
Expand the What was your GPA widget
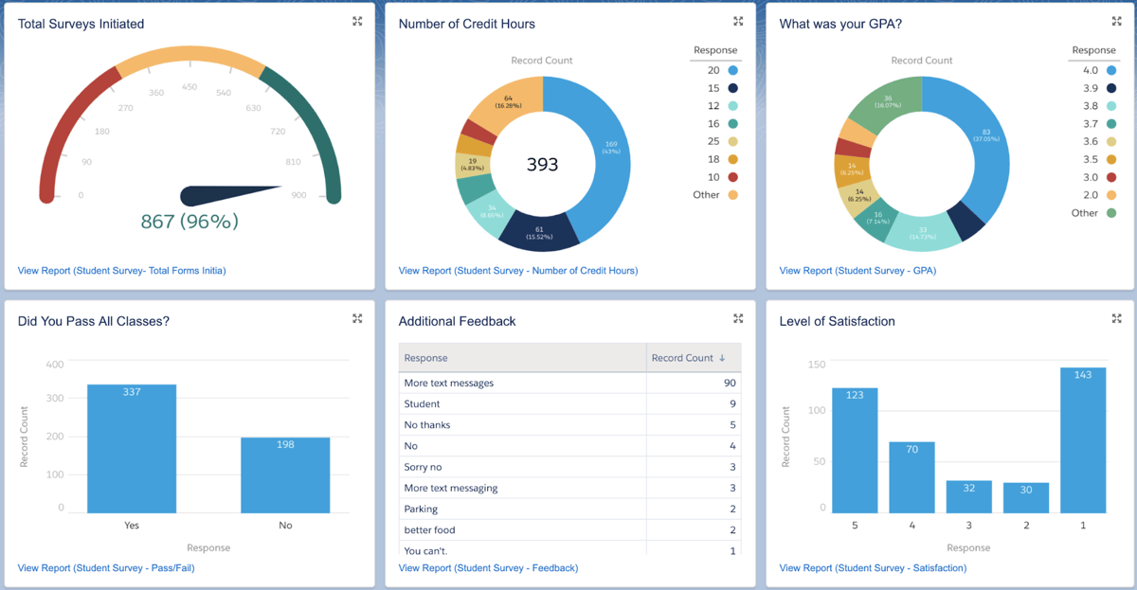click(x=1117, y=21)
